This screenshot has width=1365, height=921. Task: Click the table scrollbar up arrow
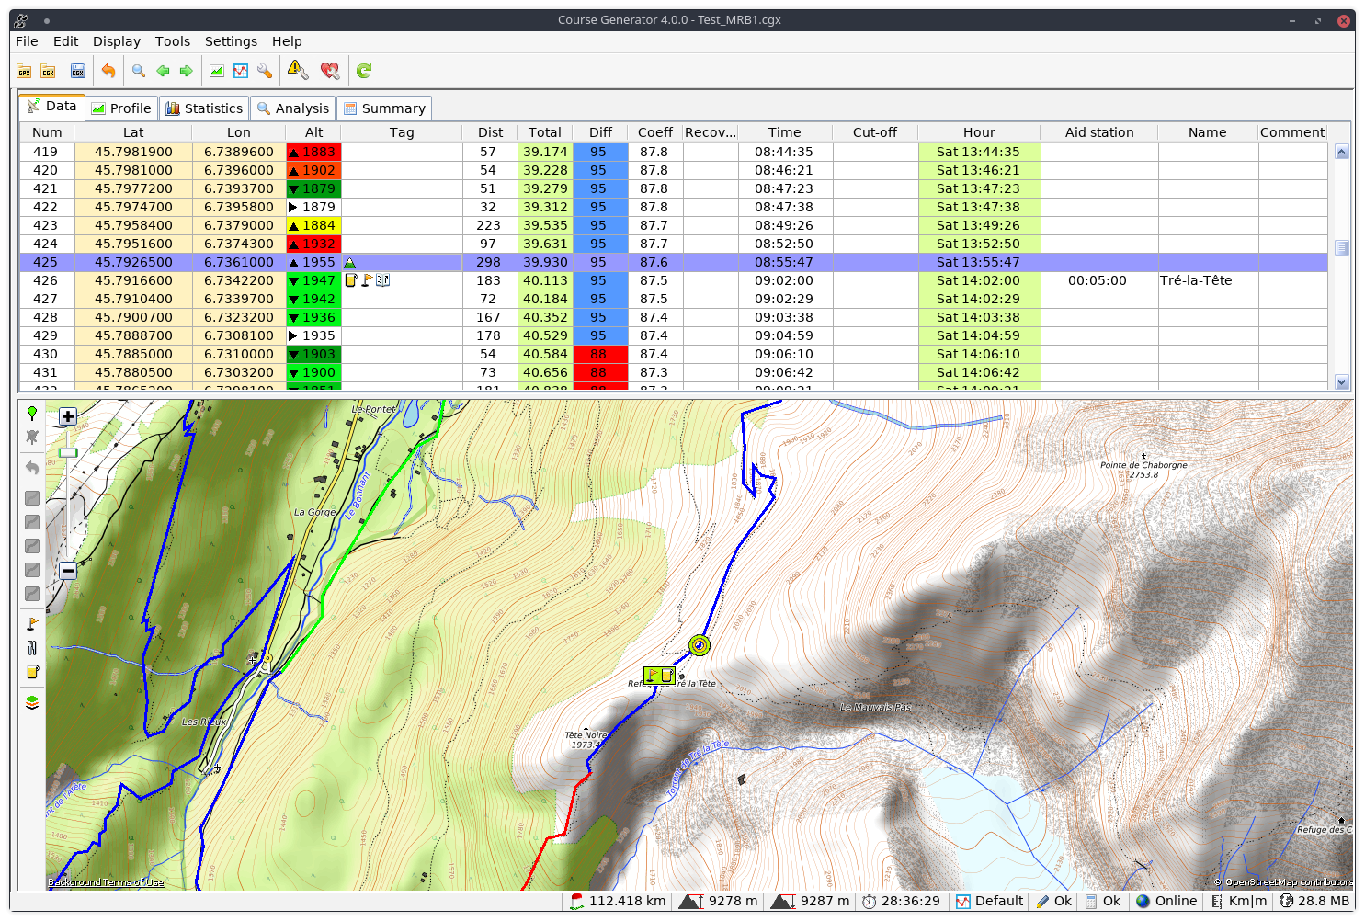tap(1341, 153)
